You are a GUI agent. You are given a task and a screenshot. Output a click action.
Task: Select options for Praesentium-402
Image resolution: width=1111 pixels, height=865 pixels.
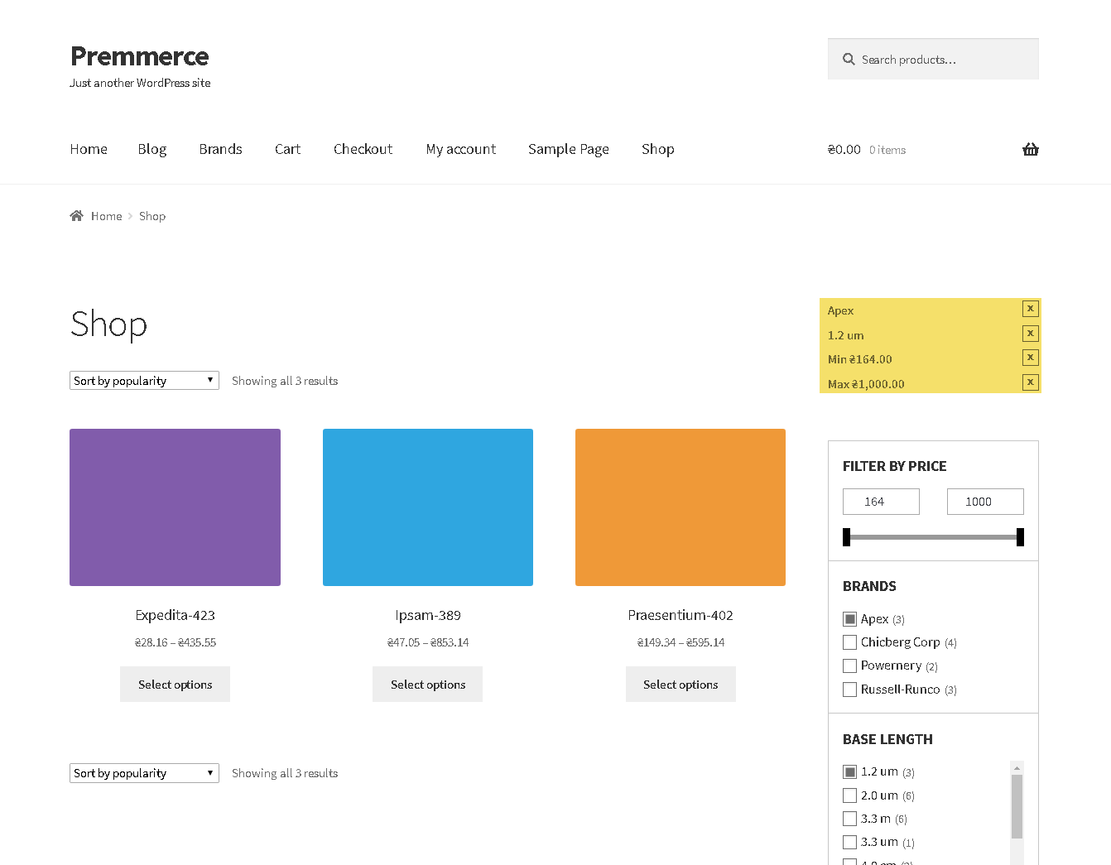pyautogui.click(x=681, y=685)
